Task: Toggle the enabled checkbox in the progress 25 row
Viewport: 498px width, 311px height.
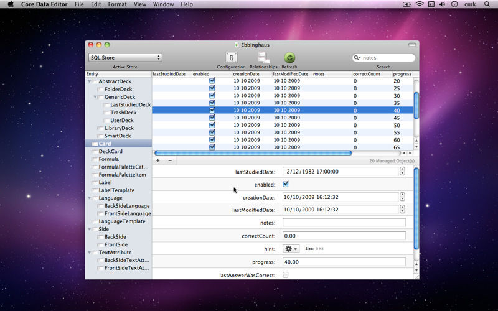Action: 212,88
